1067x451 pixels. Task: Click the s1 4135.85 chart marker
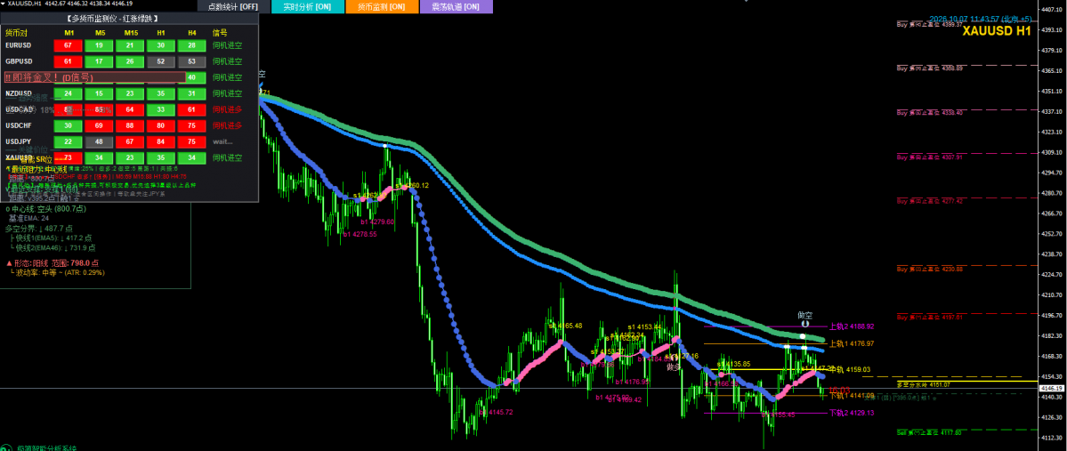tap(733, 364)
